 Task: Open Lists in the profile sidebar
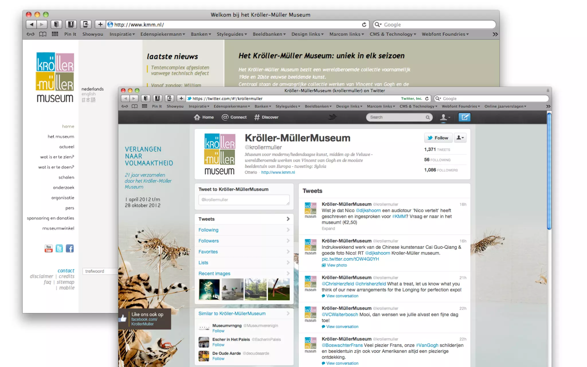(x=244, y=263)
